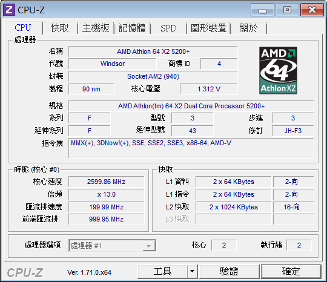Click the L1 指令 size 2 x 64 KBytes
The height and width of the screenshot is (282, 327).
pyautogui.click(x=233, y=194)
